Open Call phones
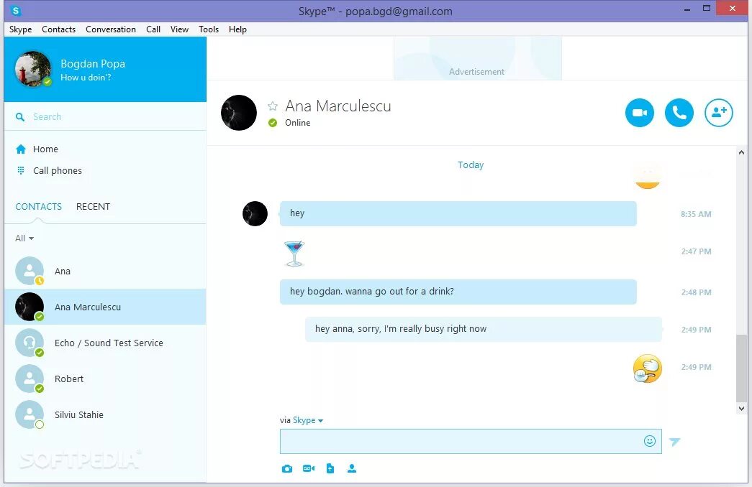Screen dimensions: 752x487 [58, 170]
